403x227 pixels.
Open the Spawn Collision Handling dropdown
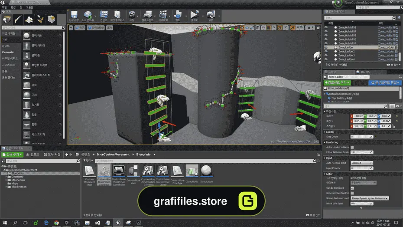click(370, 198)
